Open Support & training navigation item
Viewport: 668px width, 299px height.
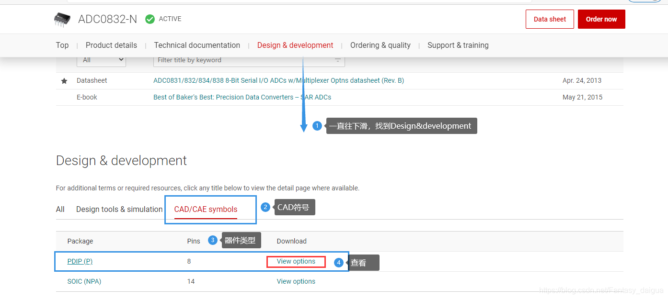pos(458,45)
